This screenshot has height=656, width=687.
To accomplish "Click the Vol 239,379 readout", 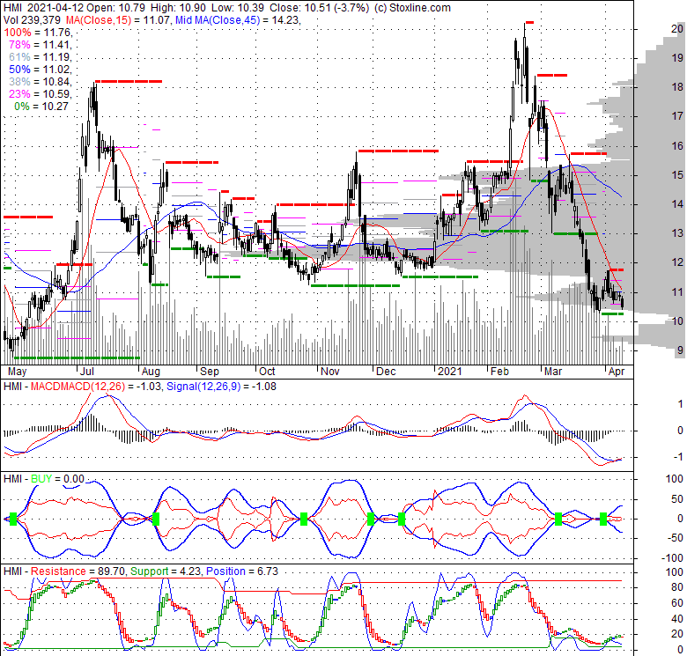I will (33, 20).
